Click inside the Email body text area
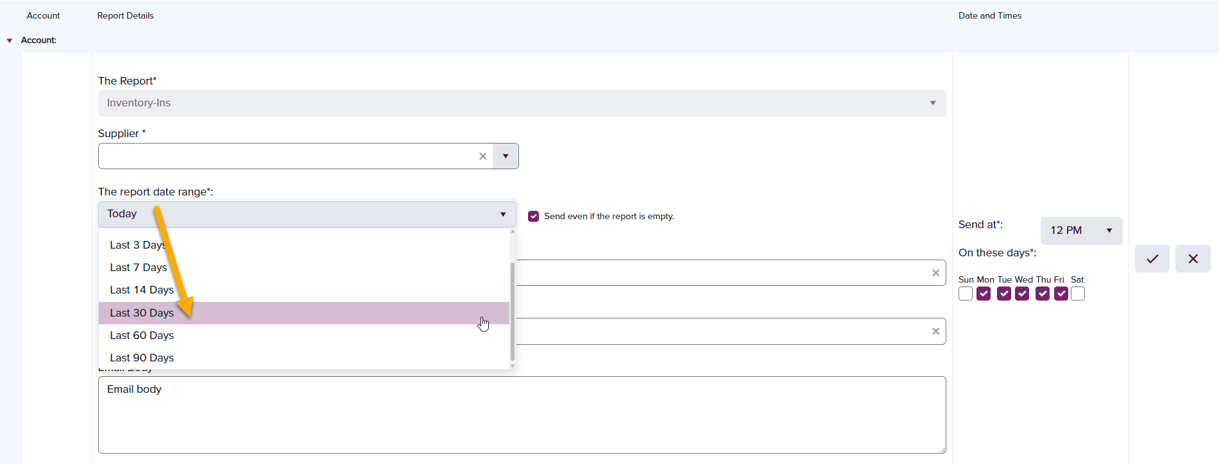Screen dimensions: 1219x464 pos(522,415)
